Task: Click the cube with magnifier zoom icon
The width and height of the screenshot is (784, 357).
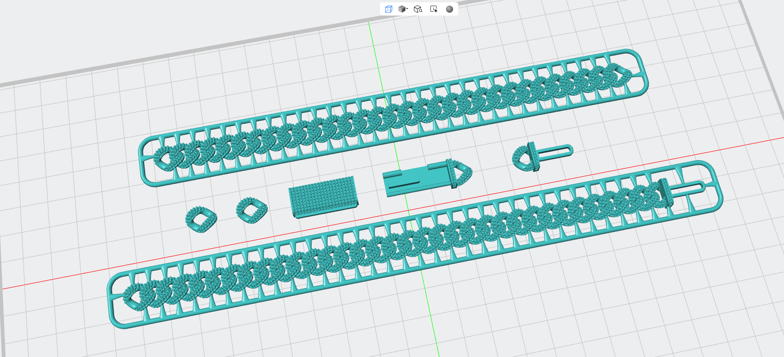Action: point(418,9)
